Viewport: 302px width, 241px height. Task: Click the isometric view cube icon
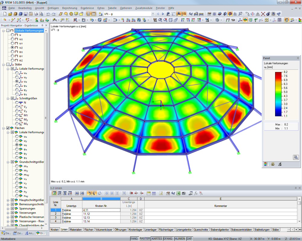point(170,20)
